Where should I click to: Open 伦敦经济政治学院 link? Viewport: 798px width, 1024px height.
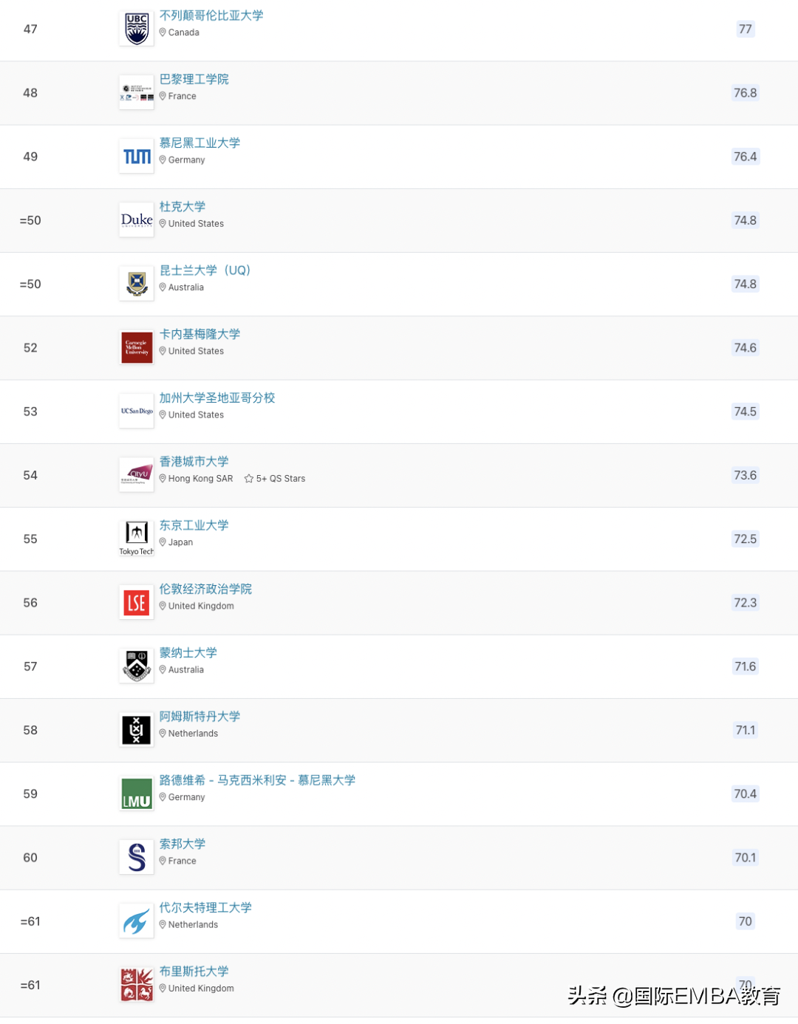tap(205, 589)
